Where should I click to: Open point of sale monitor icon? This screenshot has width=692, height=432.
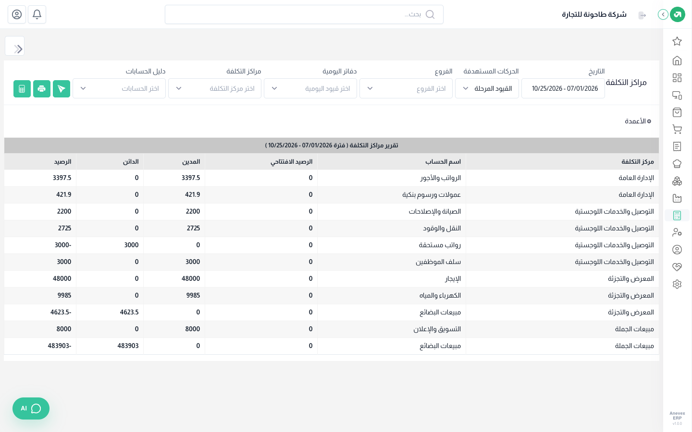point(677,95)
